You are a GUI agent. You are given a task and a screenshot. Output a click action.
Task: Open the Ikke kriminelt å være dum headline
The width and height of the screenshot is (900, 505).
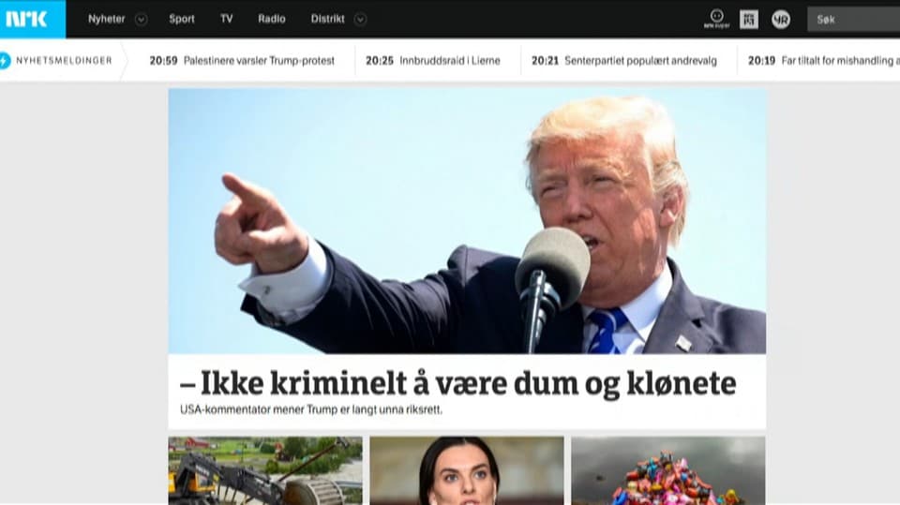click(458, 383)
